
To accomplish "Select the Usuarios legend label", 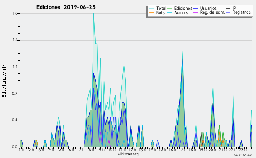I will click(x=208, y=8).
